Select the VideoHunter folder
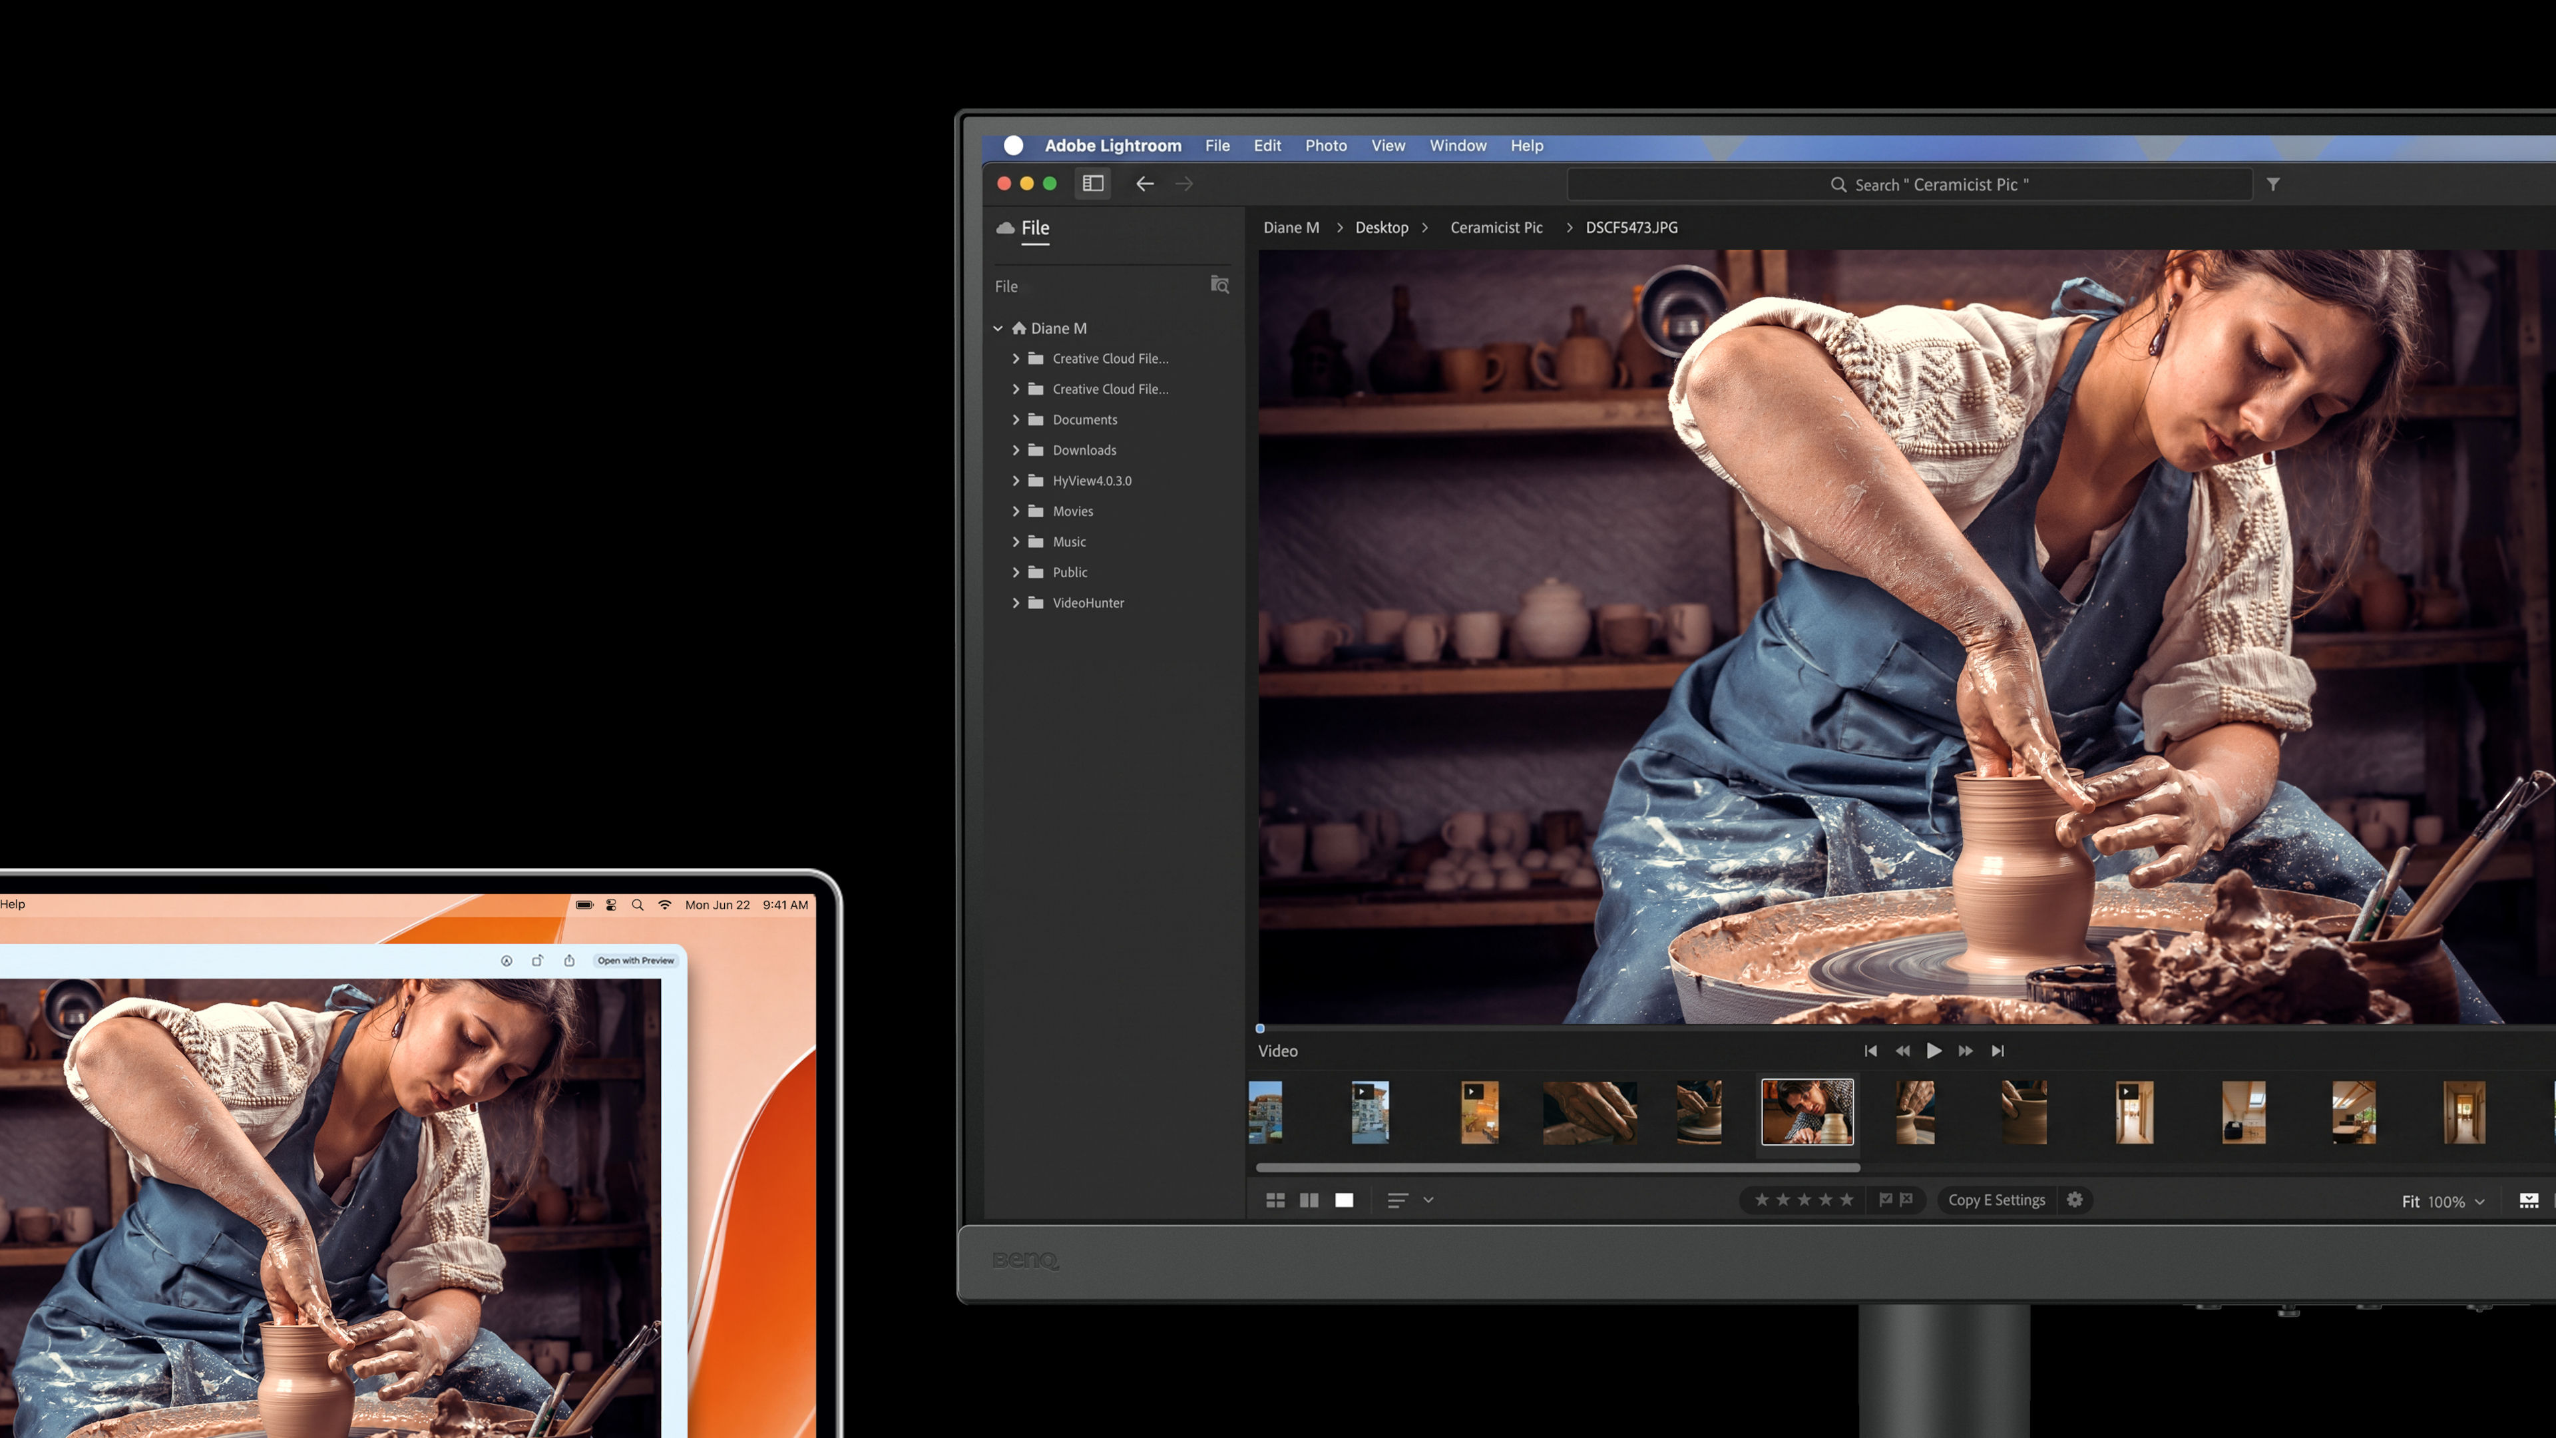 point(1088,603)
